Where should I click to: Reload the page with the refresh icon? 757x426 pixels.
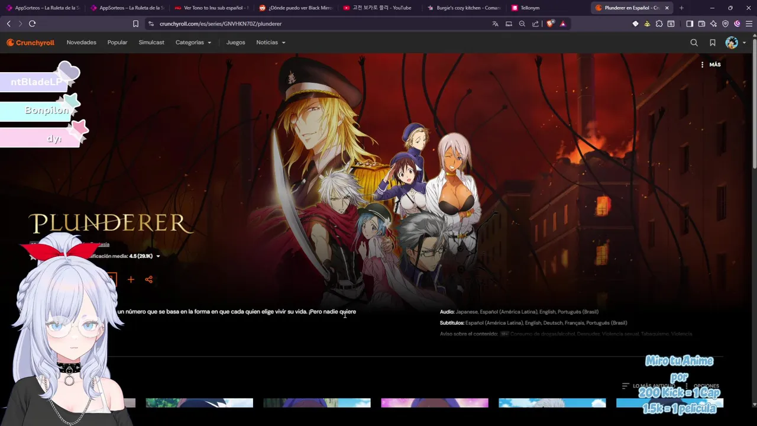pos(32,24)
